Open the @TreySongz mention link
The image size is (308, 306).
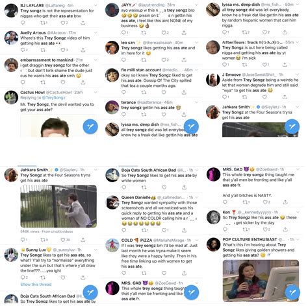[x=53, y=98]
